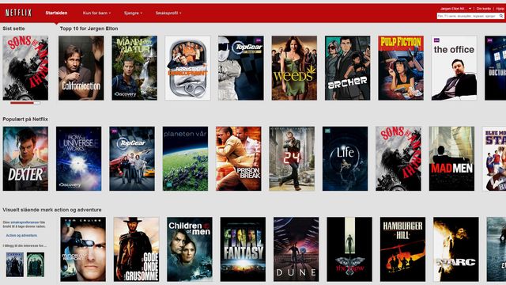The height and width of the screenshot is (285, 506).
Task: Open the Pulp Fiction poster
Action: [x=401, y=68]
